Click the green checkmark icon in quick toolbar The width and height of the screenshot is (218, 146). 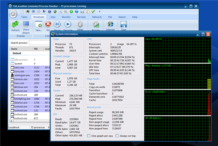click(x=93, y=12)
